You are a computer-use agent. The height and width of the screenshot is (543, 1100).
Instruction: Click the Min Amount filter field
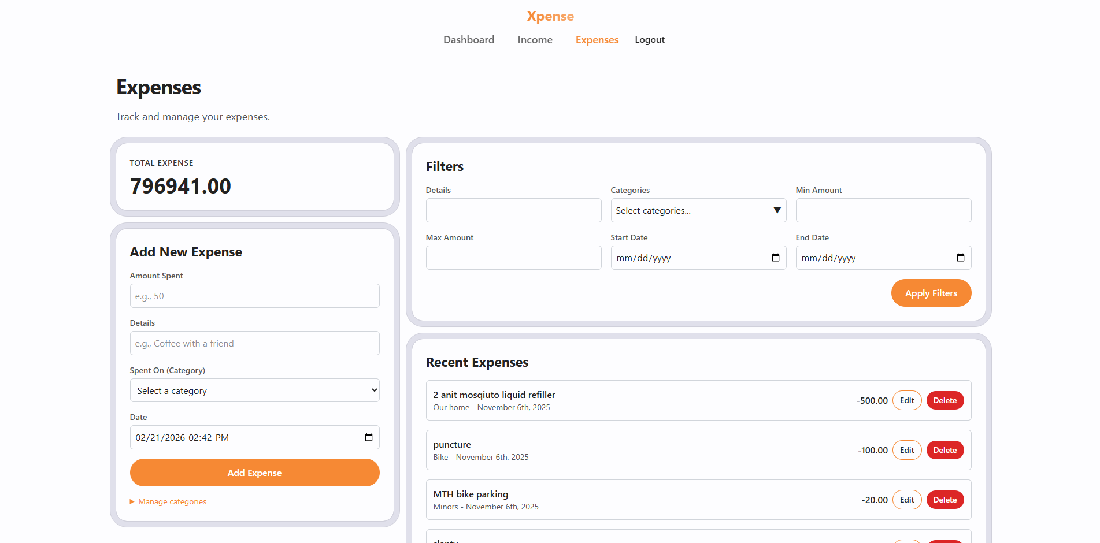(883, 210)
